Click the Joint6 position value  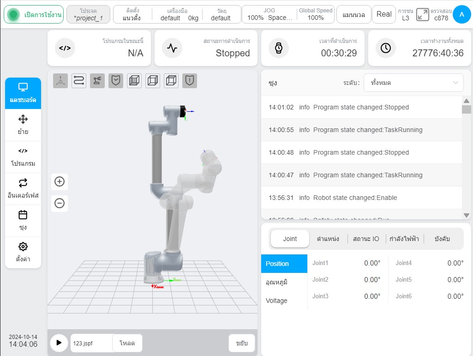(x=455, y=296)
